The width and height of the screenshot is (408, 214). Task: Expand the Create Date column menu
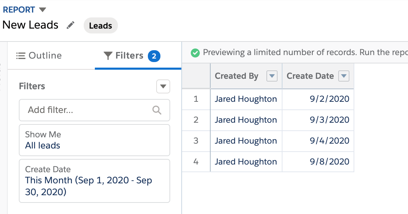pos(344,76)
